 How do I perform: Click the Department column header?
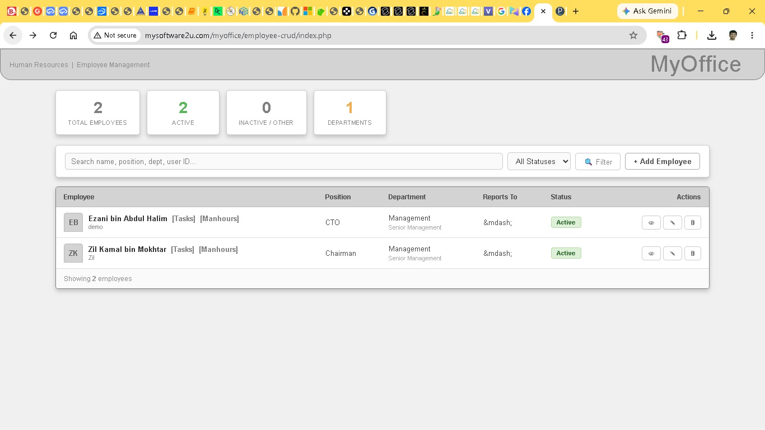(x=407, y=197)
